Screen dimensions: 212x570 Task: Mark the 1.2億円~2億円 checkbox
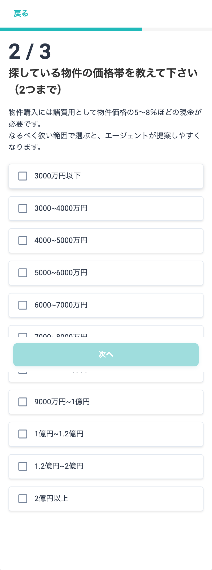[23, 466]
